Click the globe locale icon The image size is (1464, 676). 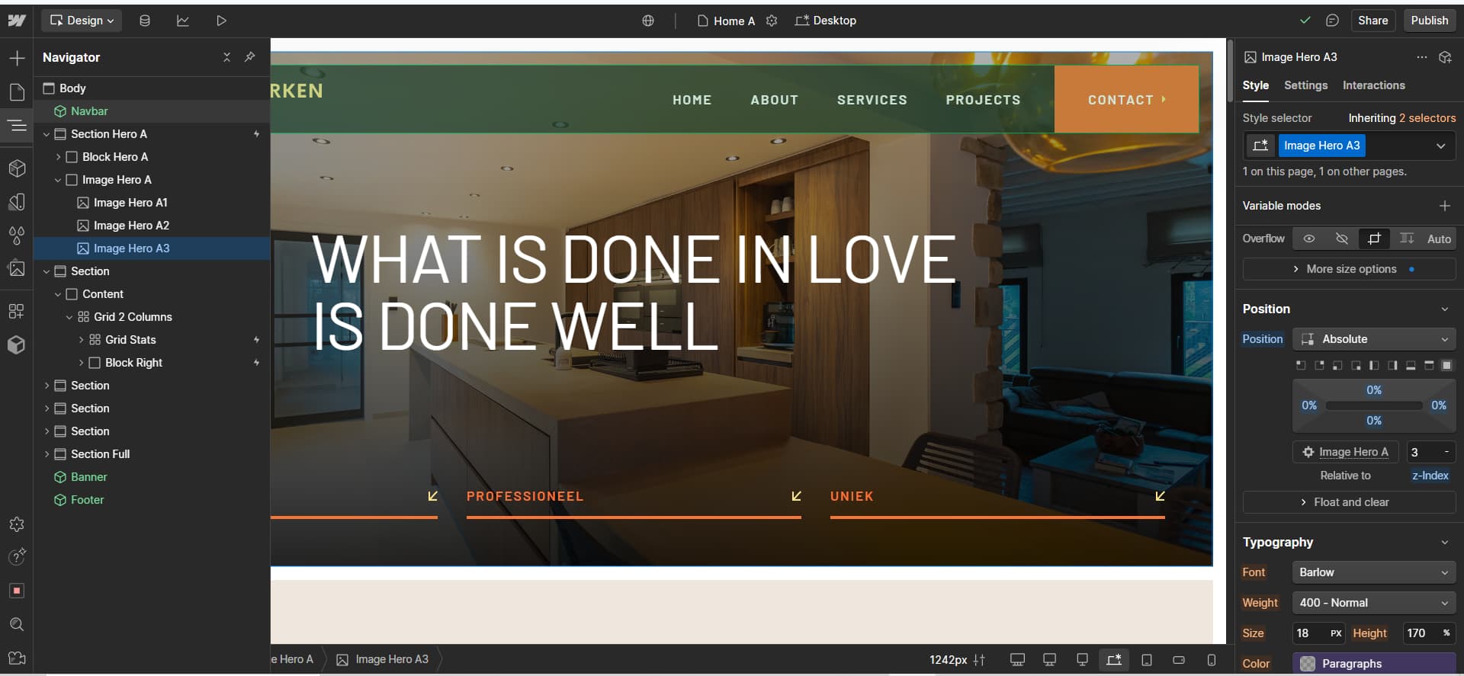click(x=648, y=21)
